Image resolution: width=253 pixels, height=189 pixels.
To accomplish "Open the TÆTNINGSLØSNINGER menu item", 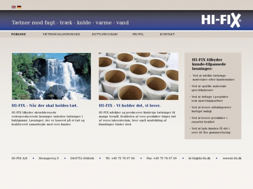I will click(x=61, y=34).
